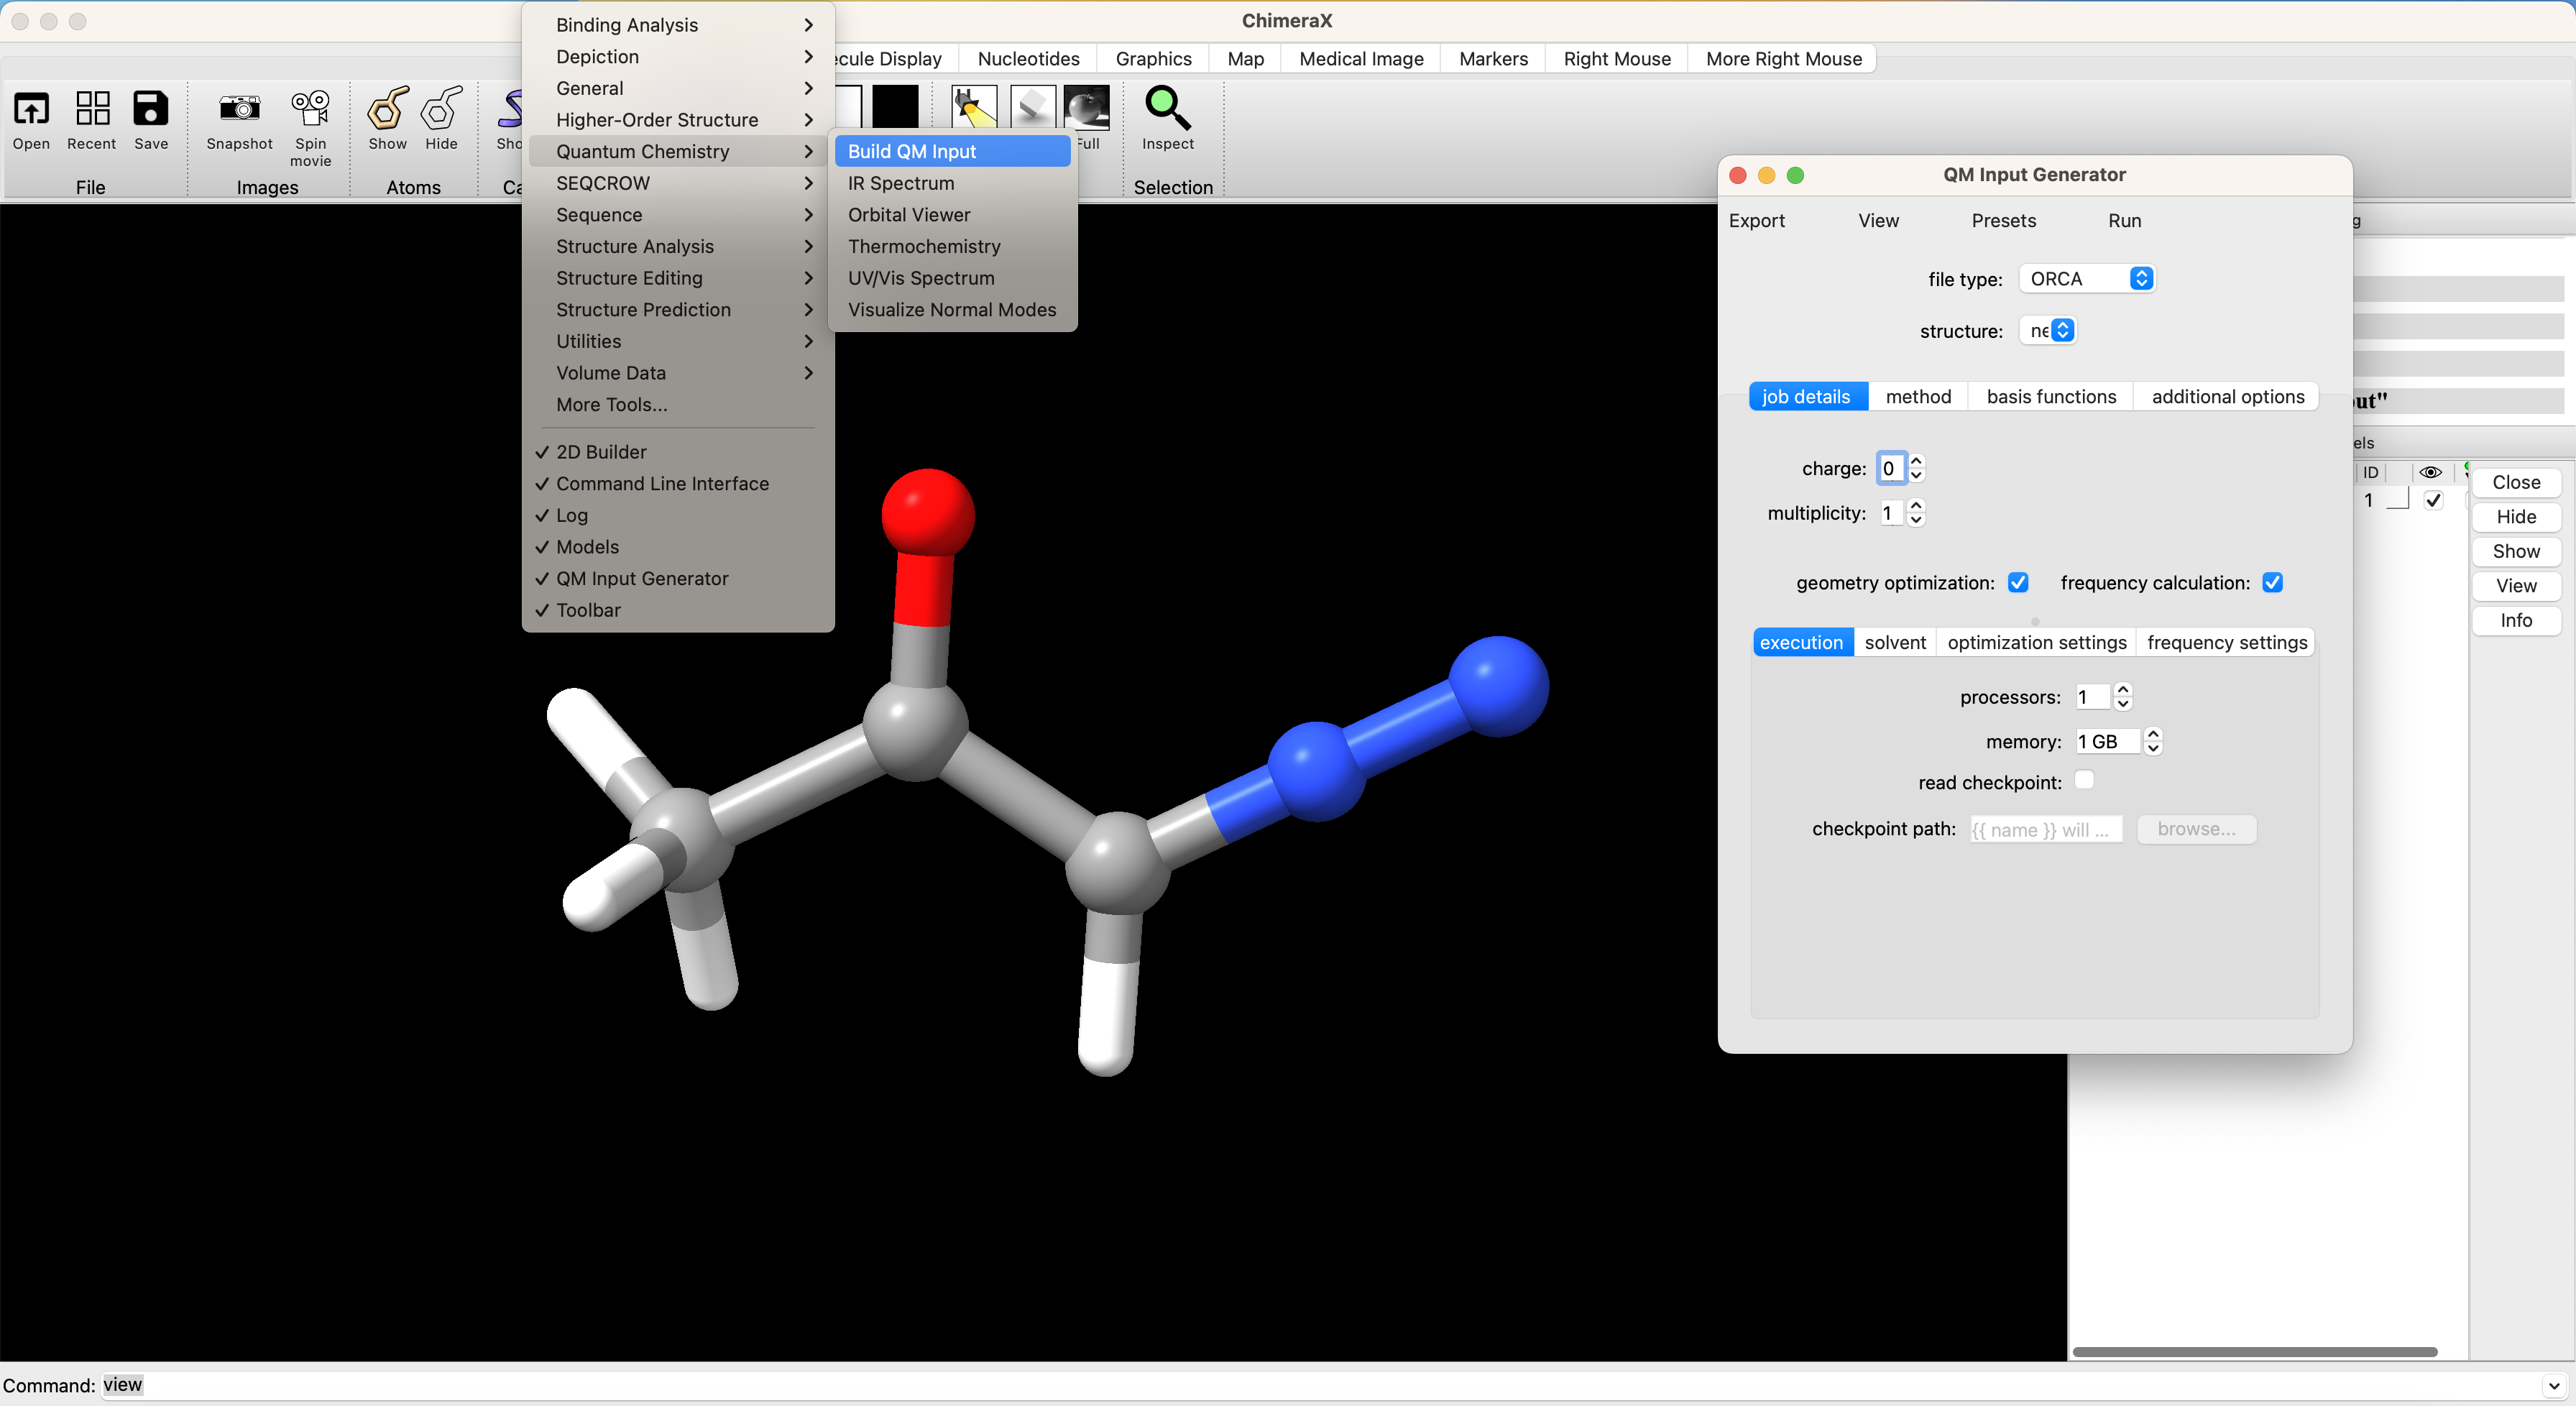2576x1406 pixels.
Task: Open the structure dropdown
Action: pos(2048,331)
